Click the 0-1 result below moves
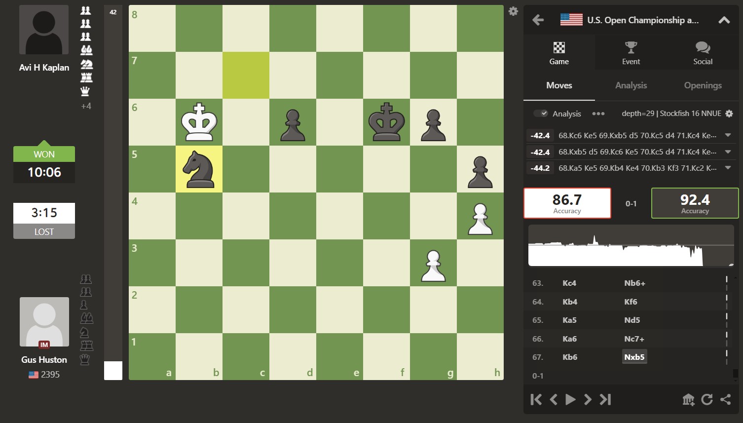The image size is (743, 423). pos(538,376)
